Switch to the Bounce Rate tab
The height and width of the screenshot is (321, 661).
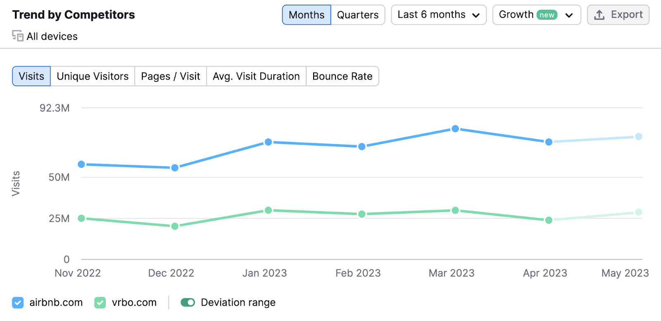tap(342, 76)
